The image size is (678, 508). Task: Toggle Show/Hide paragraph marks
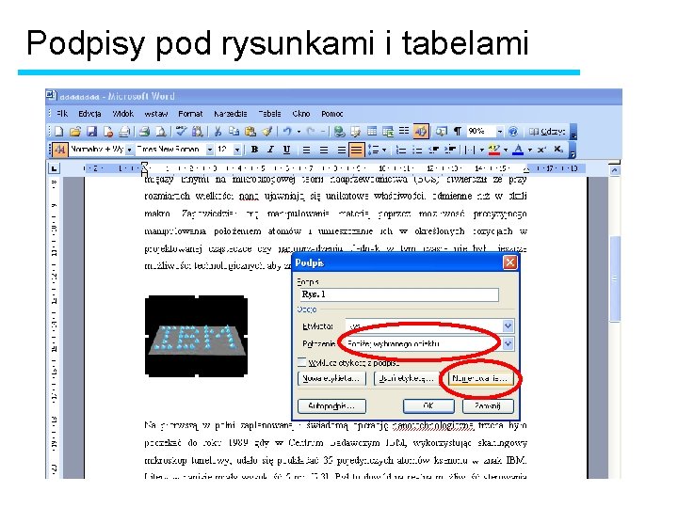point(458,131)
